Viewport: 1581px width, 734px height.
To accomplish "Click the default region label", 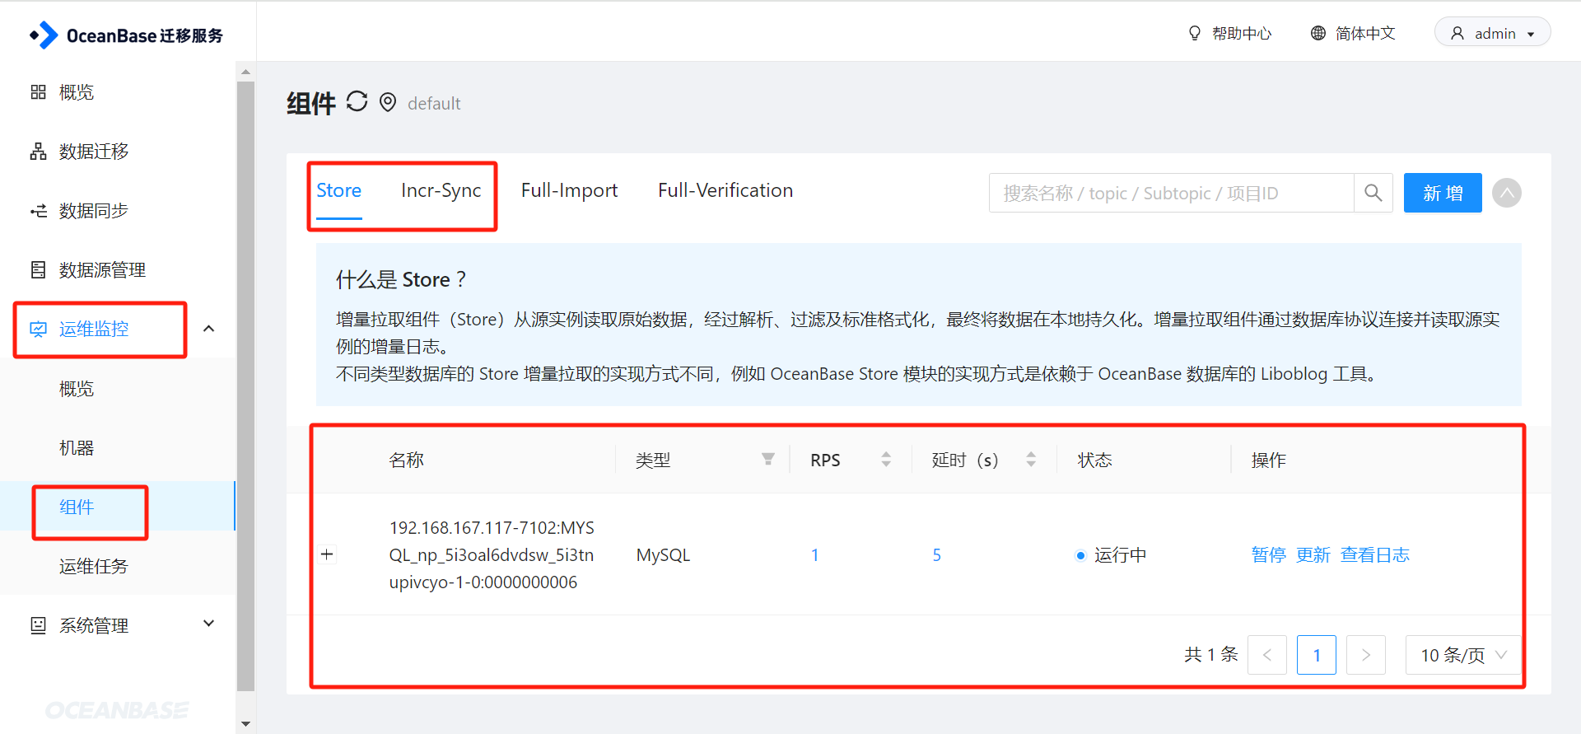I will click(434, 104).
